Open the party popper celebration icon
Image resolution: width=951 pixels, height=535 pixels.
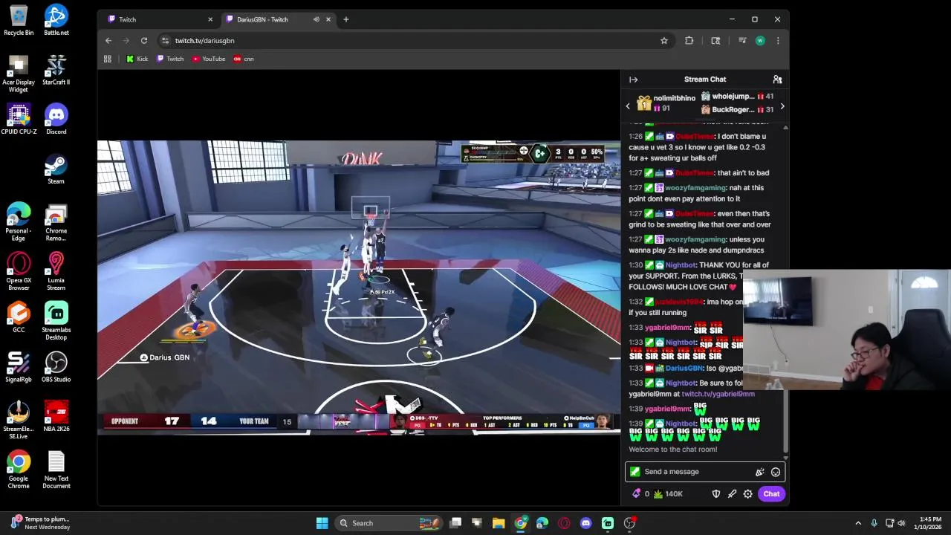click(x=759, y=472)
